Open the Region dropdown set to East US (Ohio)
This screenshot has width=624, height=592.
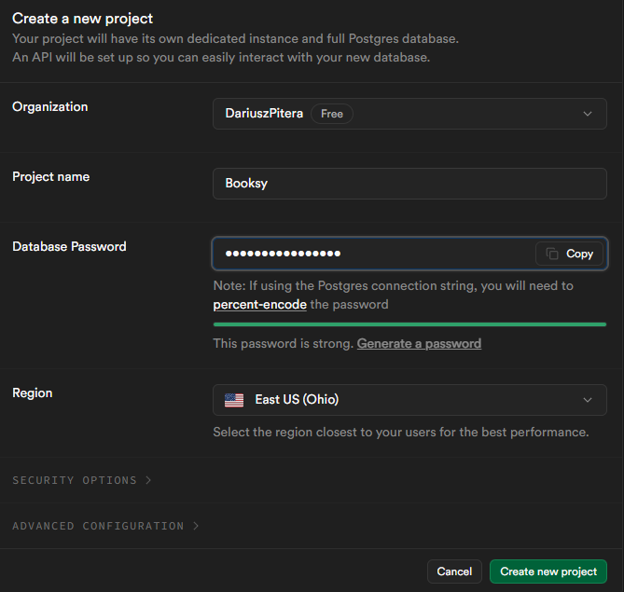(x=409, y=400)
